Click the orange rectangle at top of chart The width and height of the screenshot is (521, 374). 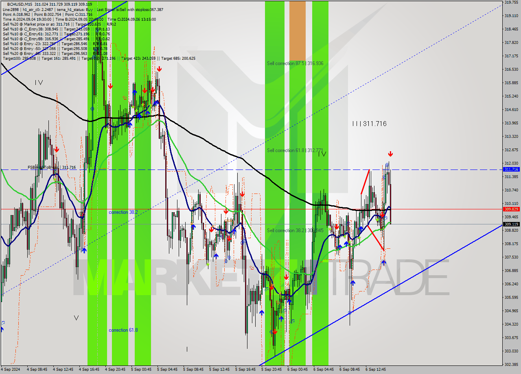297,30
